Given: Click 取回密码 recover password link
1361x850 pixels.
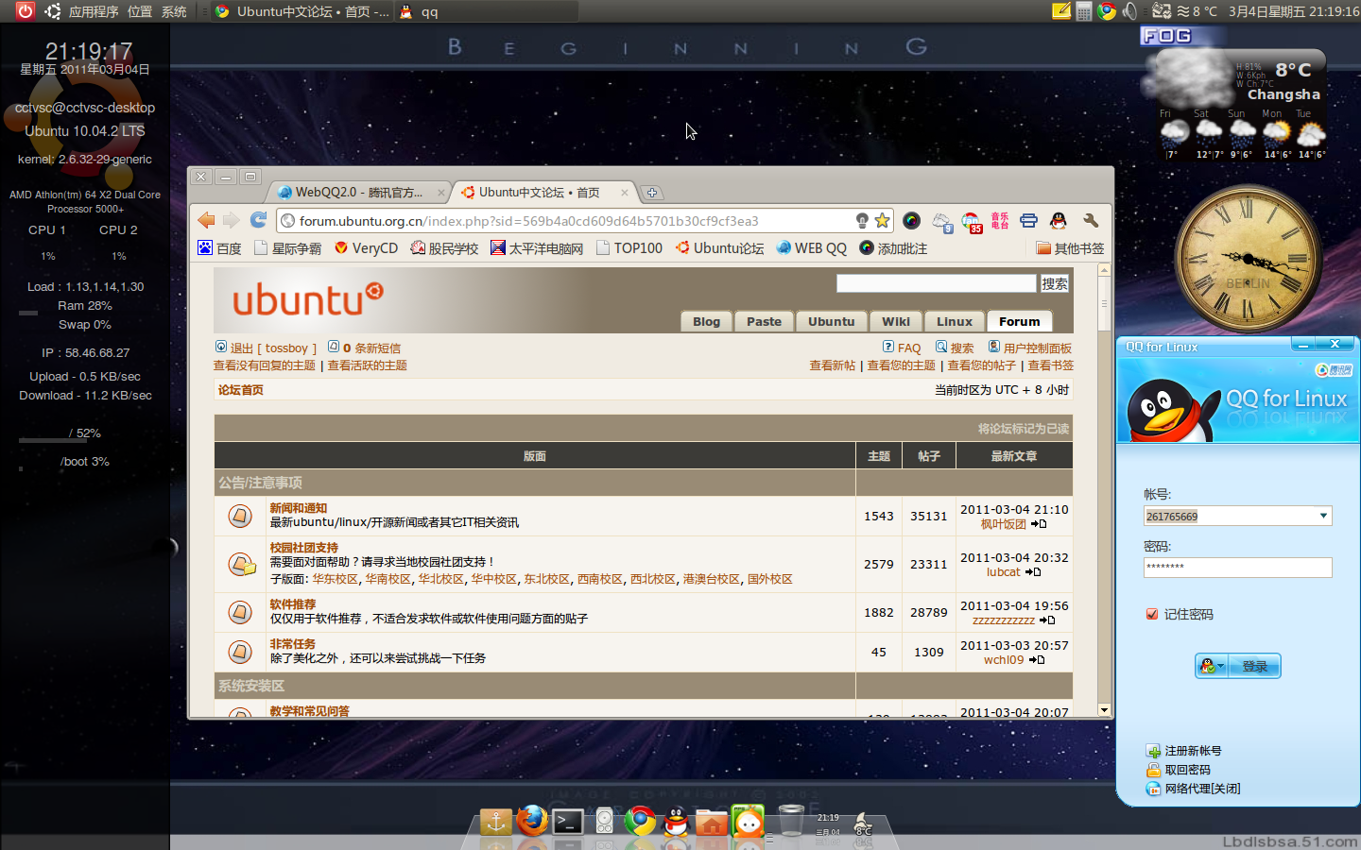Looking at the screenshot, I should click(1187, 770).
